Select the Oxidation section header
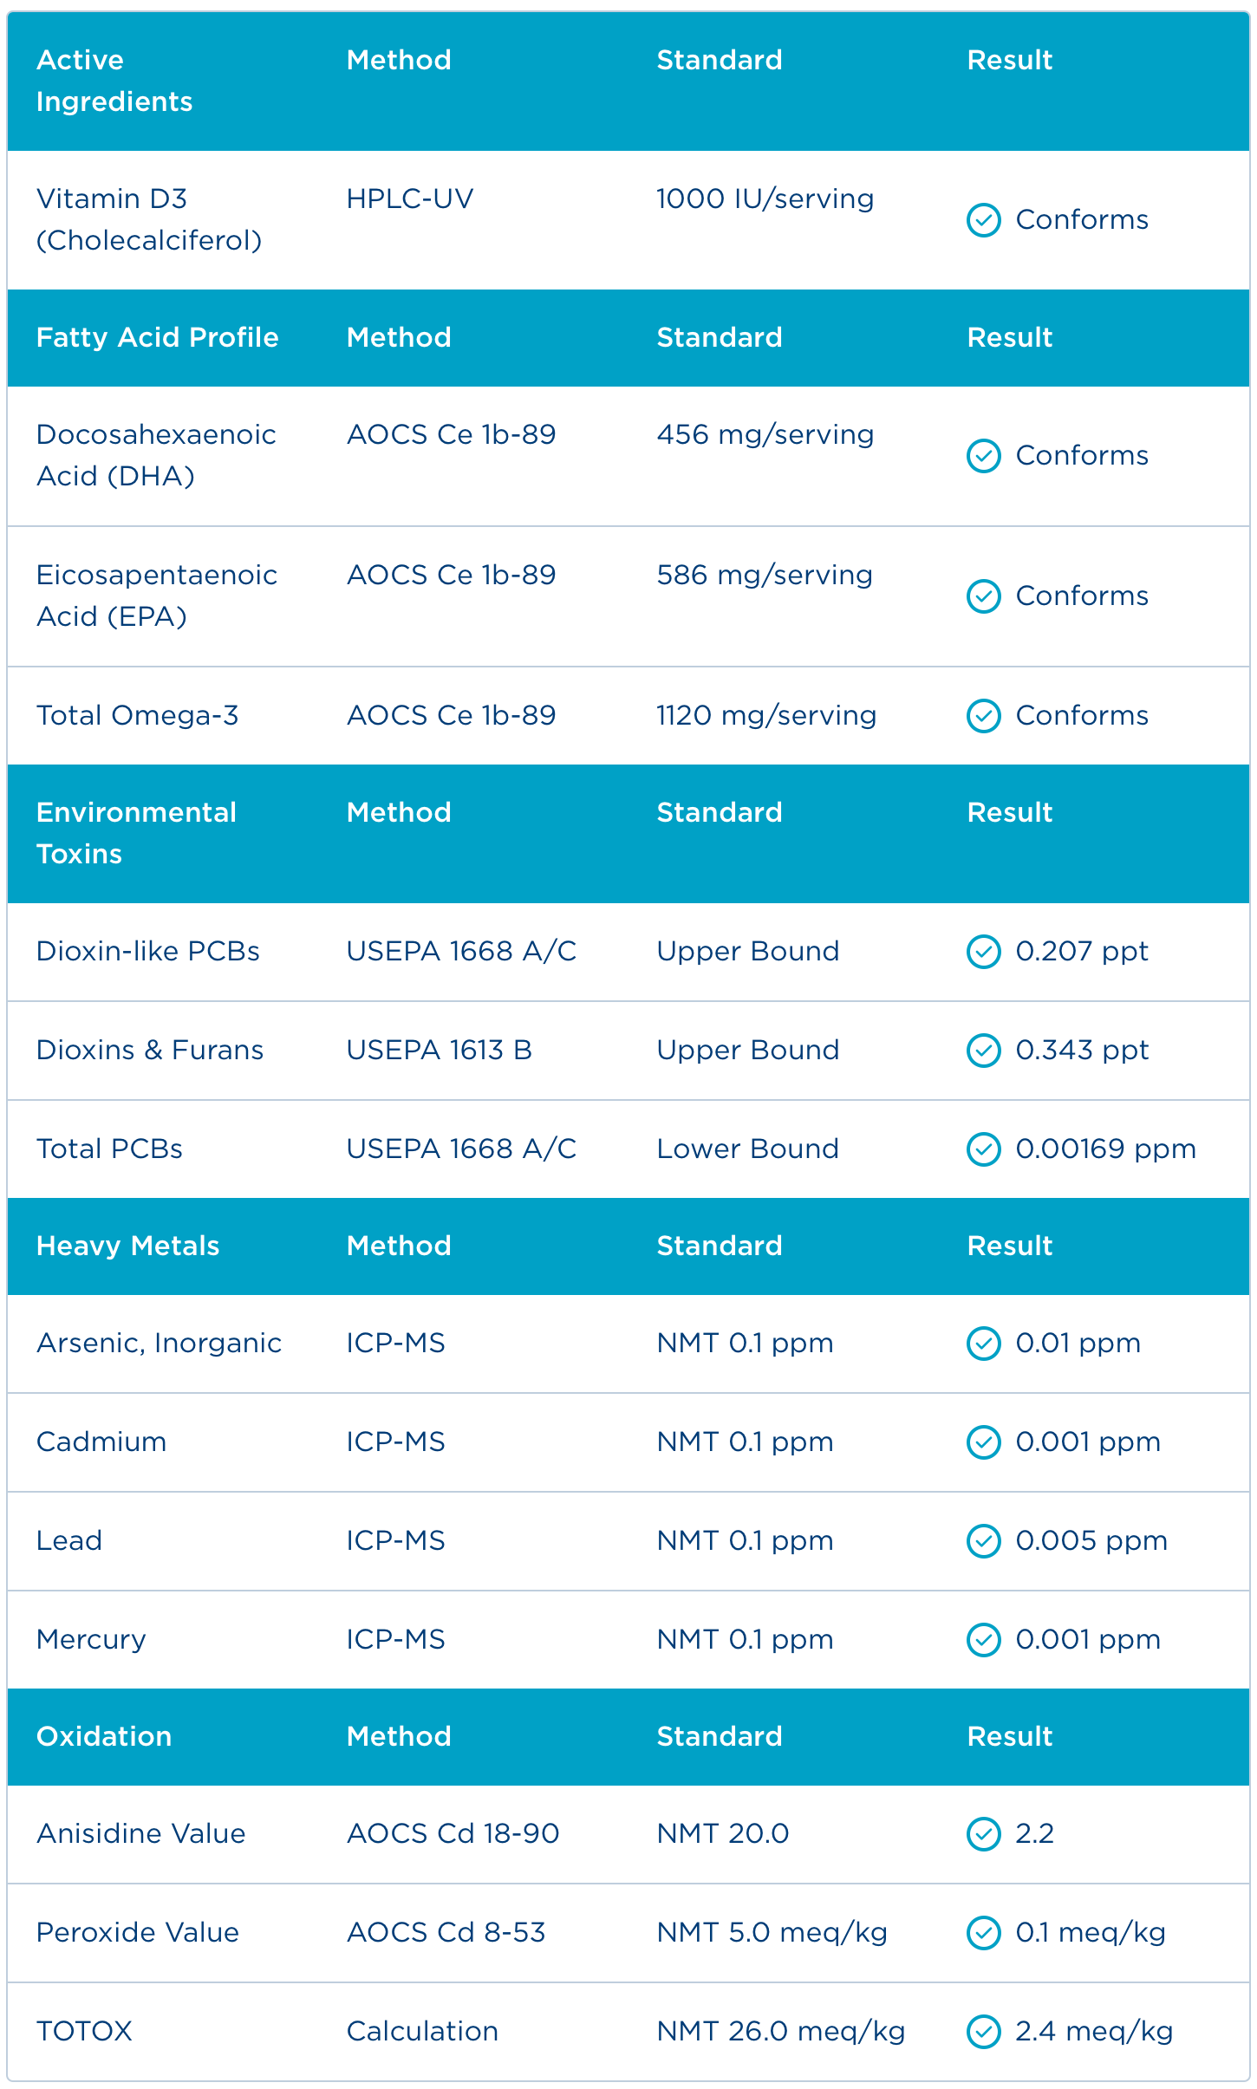The height and width of the screenshot is (2089, 1257). [x=104, y=1736]
